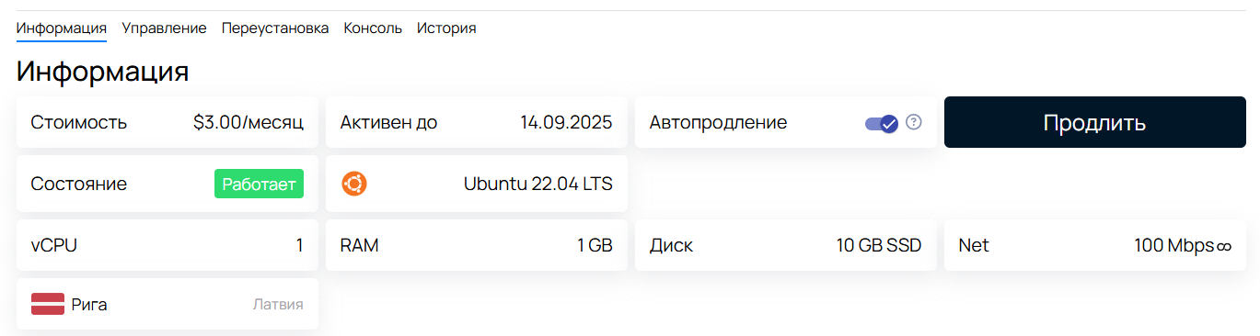Select the Net 100 Mbps card
The image size is (1260, 336).
(x=1094, y=245)
